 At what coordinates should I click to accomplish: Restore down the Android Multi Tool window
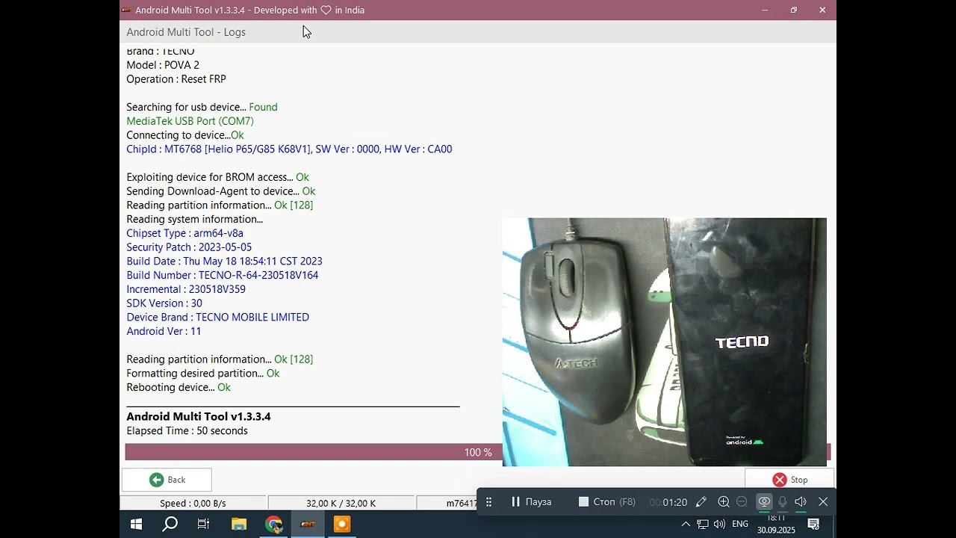793,10
